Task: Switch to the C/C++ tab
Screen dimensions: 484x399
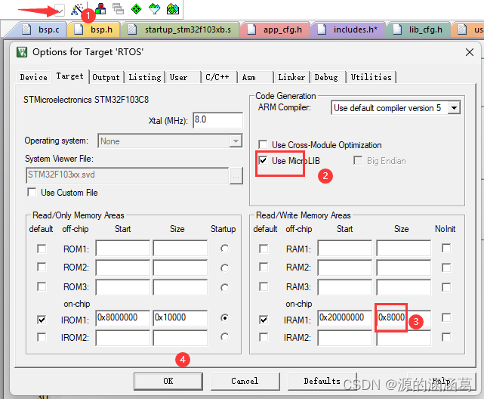Action: pos(217,77)
